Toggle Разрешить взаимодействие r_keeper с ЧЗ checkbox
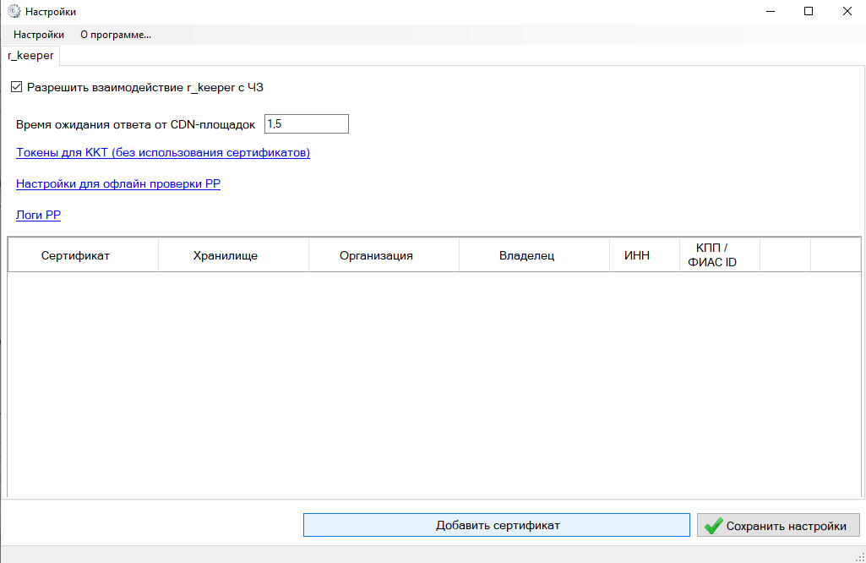Viewport: 866px width, 563px height. [17, 87]
